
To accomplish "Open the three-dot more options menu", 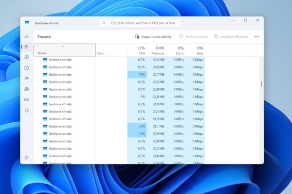I will pos(257,37).
